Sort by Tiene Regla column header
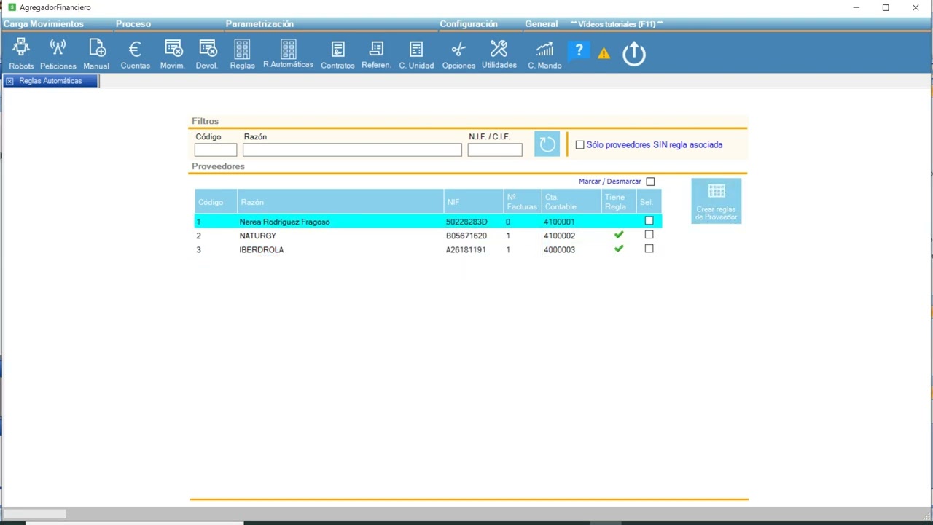 [x=619, y=202]
